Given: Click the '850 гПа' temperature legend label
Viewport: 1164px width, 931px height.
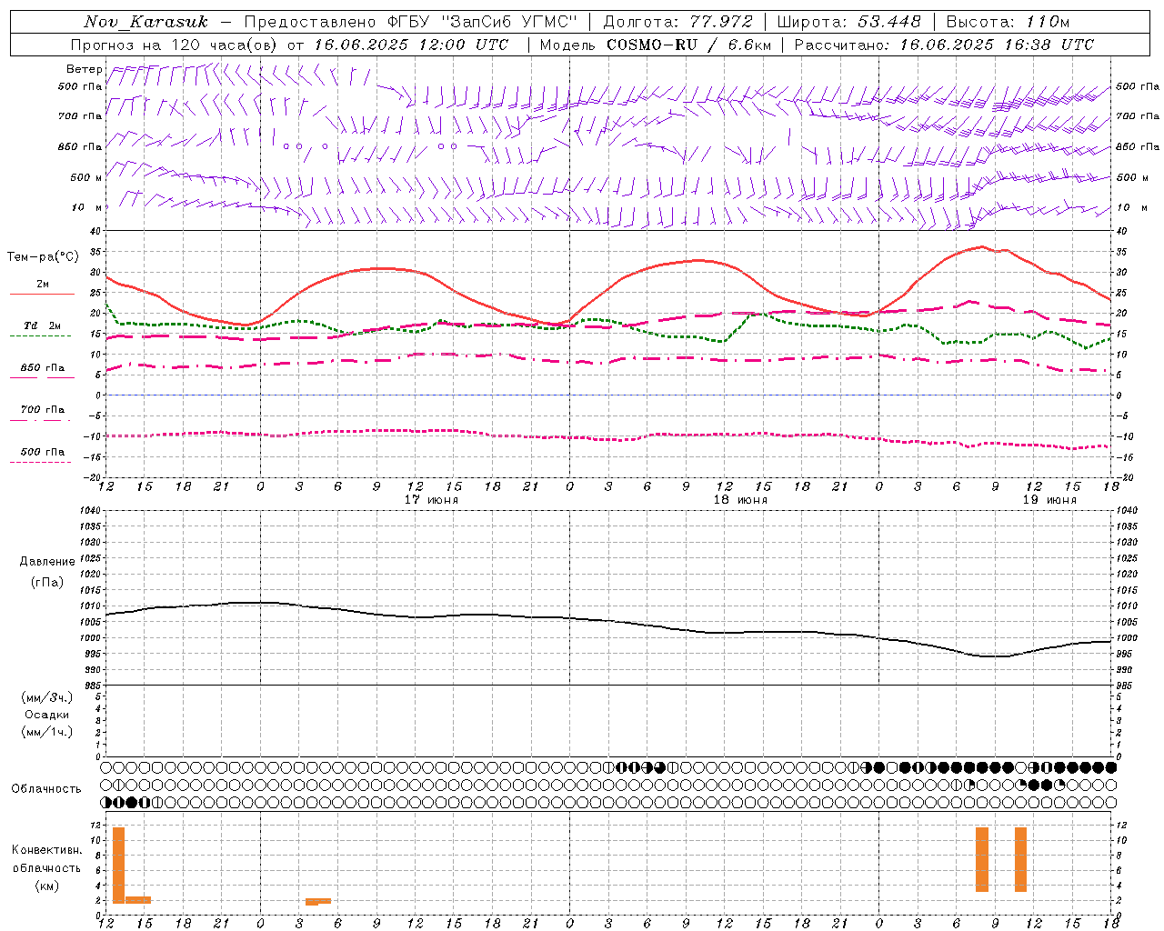Looking at the screenshot, I should [43, 368].
